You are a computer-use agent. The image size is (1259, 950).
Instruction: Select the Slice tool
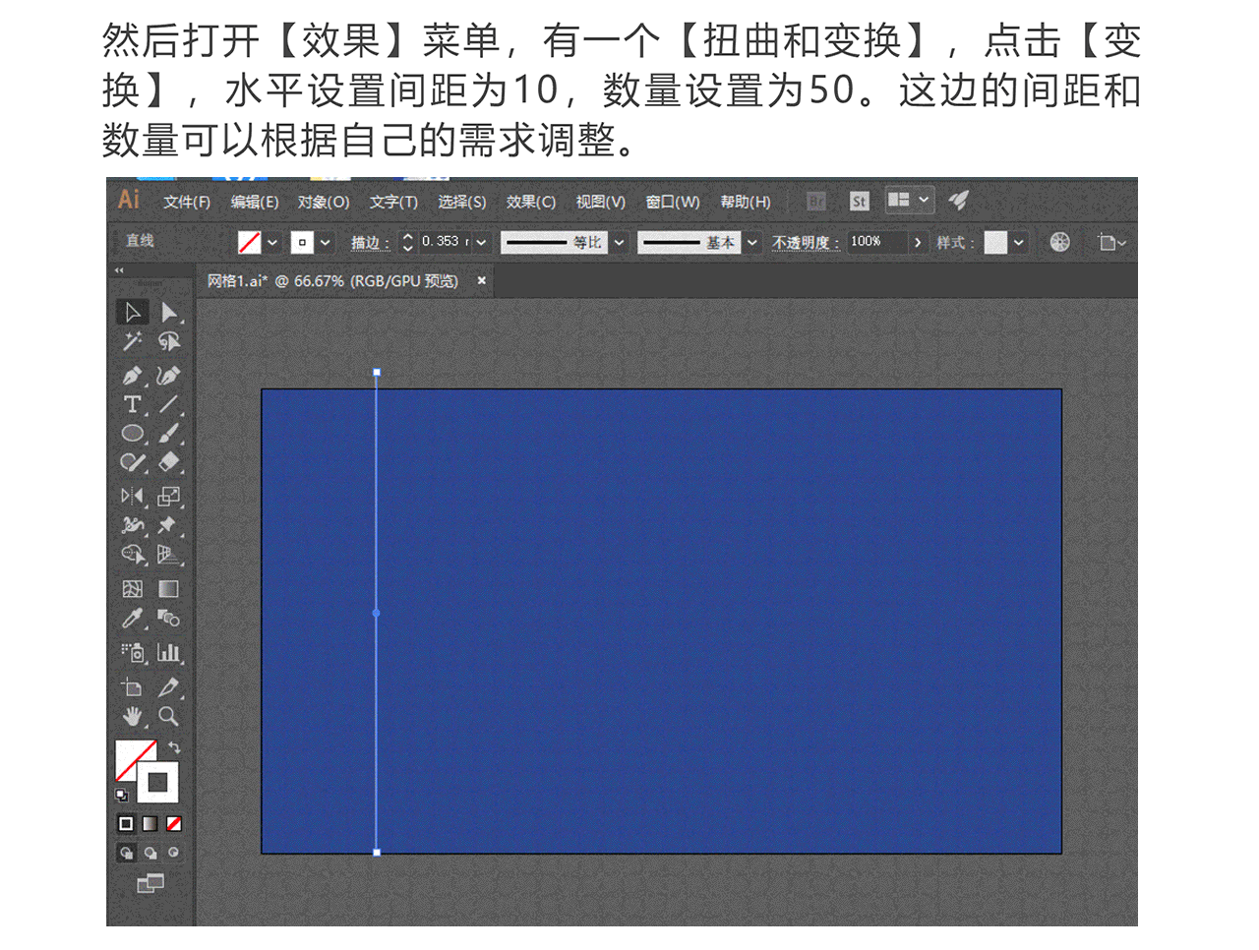pyautogui.click(x=169, y=687)
